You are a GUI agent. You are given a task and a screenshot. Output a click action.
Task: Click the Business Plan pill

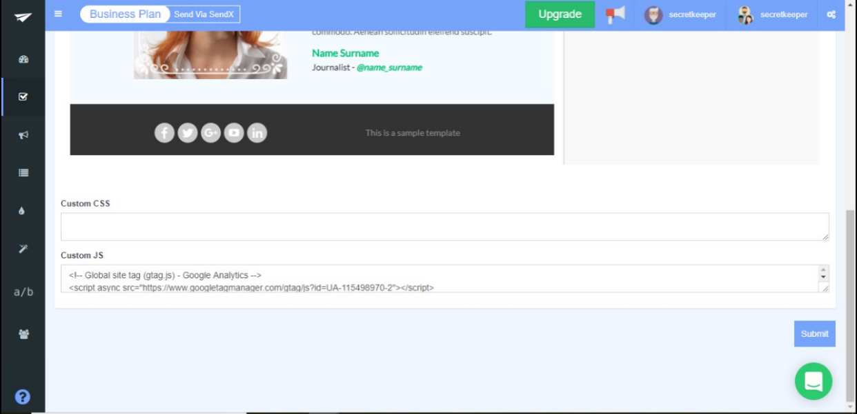(x=125, y=14)
